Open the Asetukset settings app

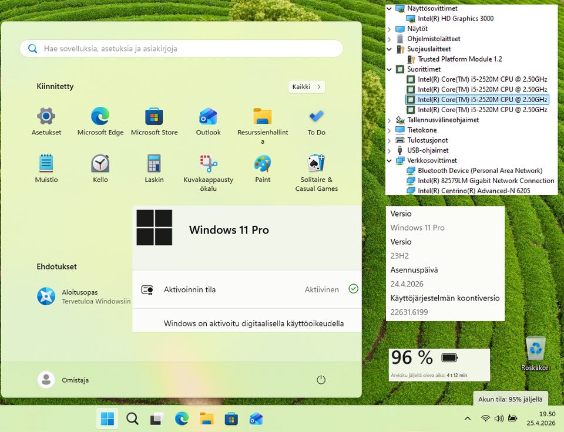(46, 122)
